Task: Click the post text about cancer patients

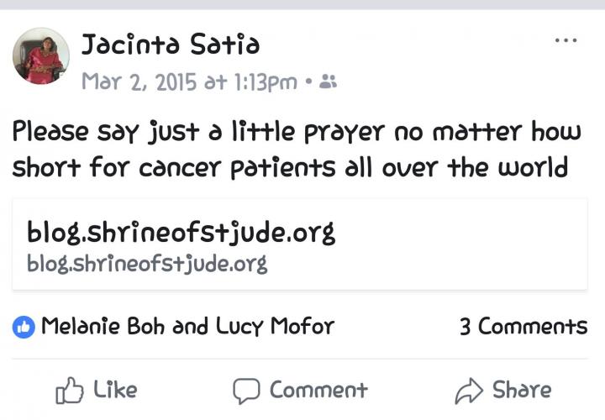Action: [294, 150]
